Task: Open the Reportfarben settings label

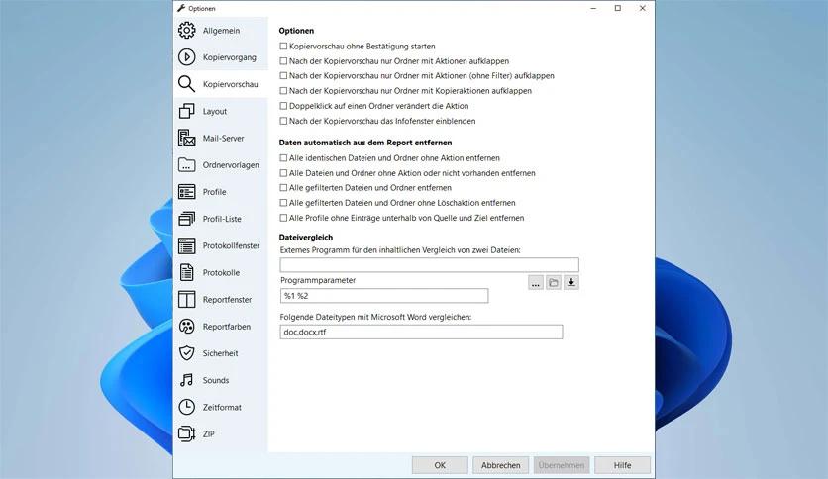Action: coord(227,327)
